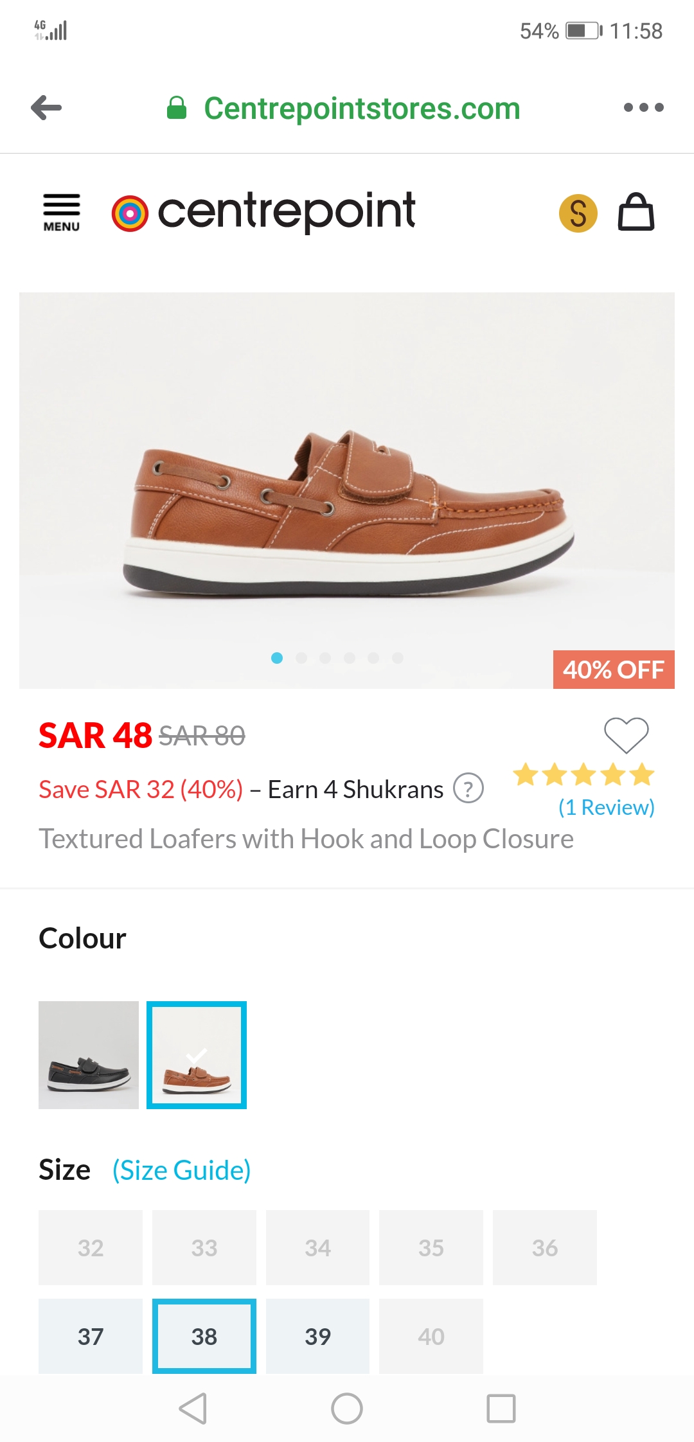Screen dimensions: 694x1442
Task: Open the hamburger MENU
Action: click(x=62, y=213)
